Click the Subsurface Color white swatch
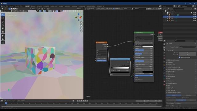 tap(148, 47)
